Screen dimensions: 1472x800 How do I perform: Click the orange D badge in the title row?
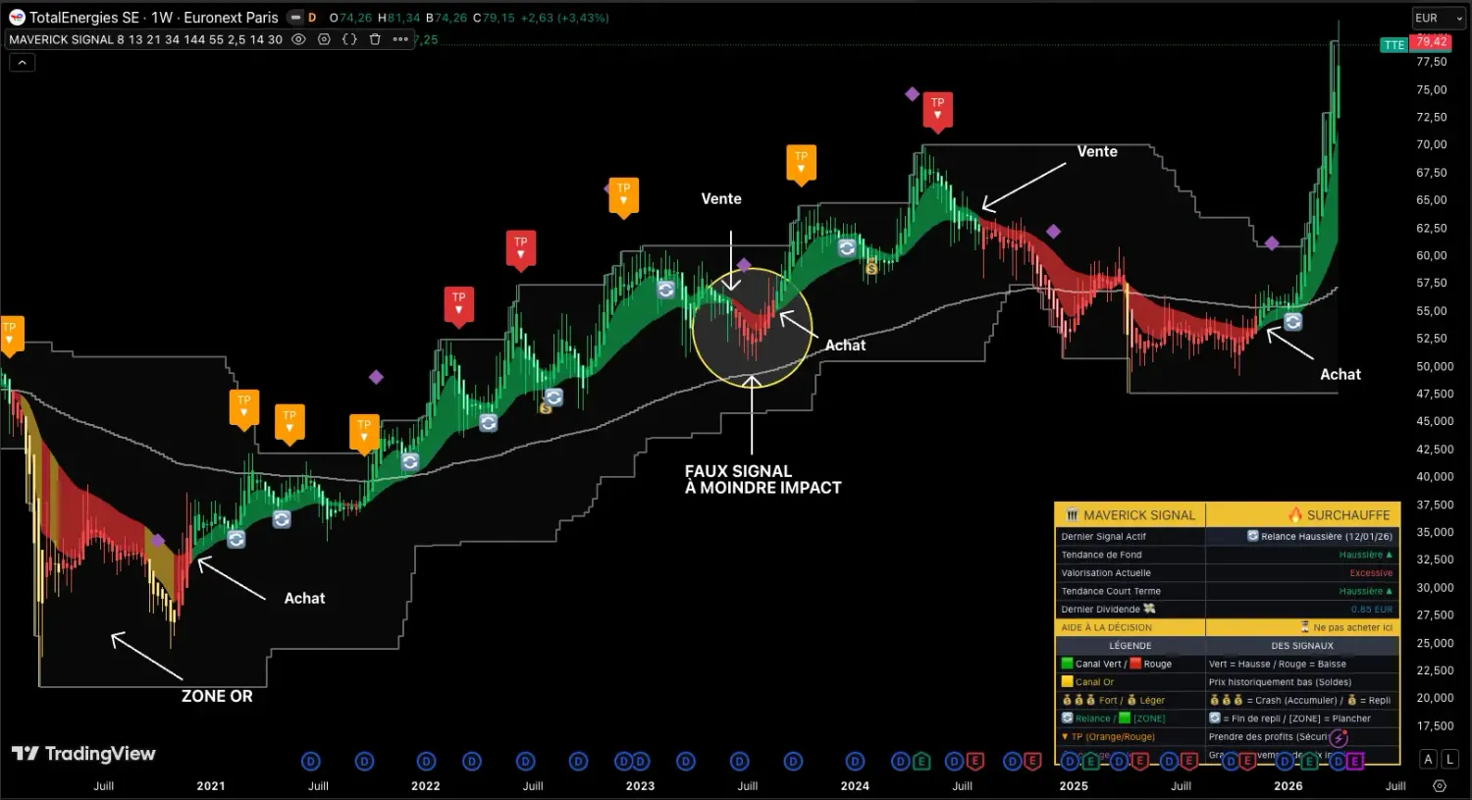pos(312,18)
